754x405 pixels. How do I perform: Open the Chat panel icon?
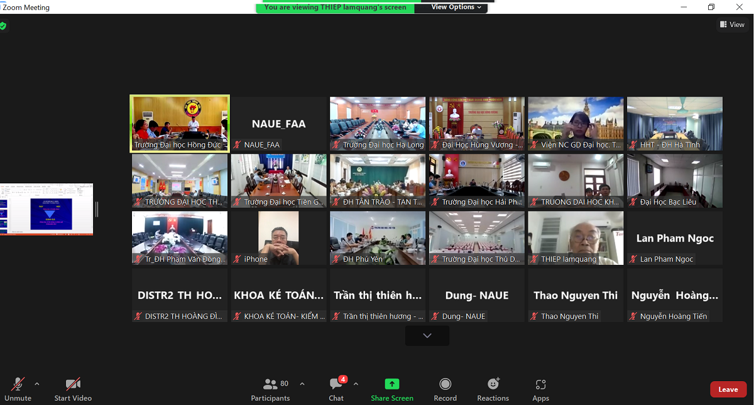[x=336, y=384]
